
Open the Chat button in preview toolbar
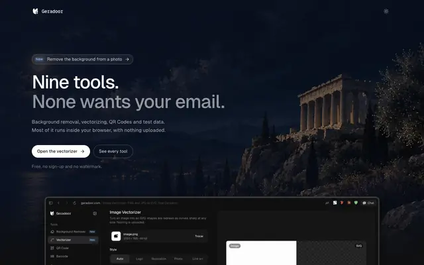pos(368,203)
